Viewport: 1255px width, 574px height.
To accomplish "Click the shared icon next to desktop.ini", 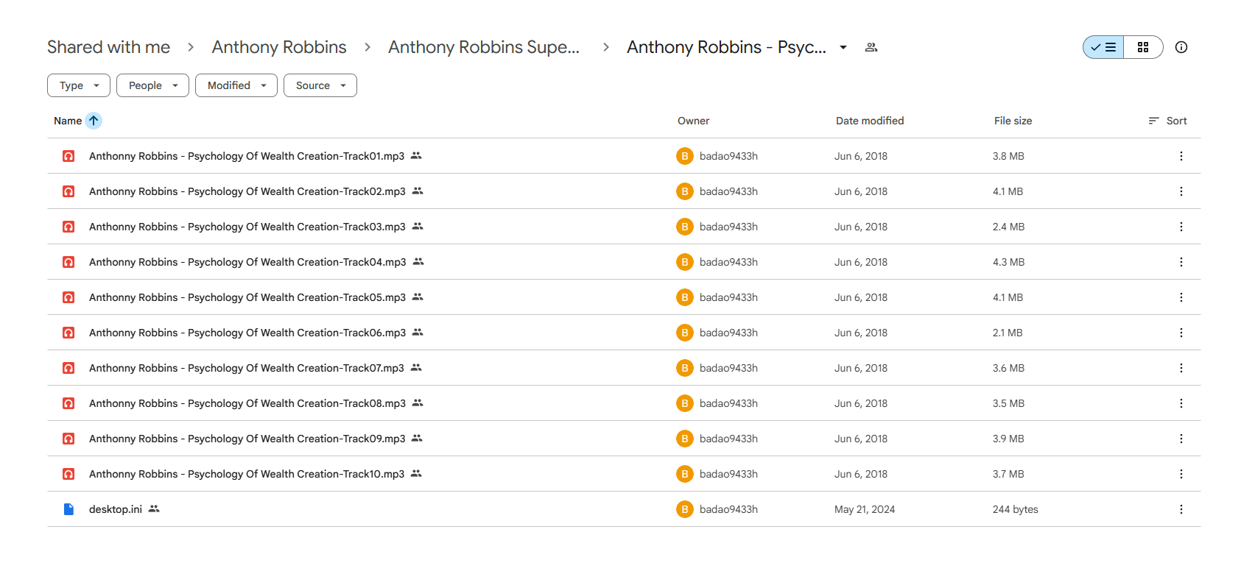I will point(154,509).
